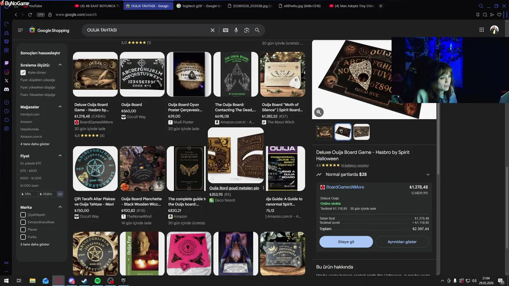Screen dimensions: 509x286
Task: Sort by Fiyat: düşükten yükseğe
Action: coord(38,80)
